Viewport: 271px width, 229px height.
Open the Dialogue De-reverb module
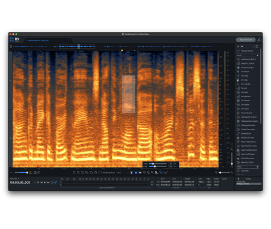pos(248,121)
